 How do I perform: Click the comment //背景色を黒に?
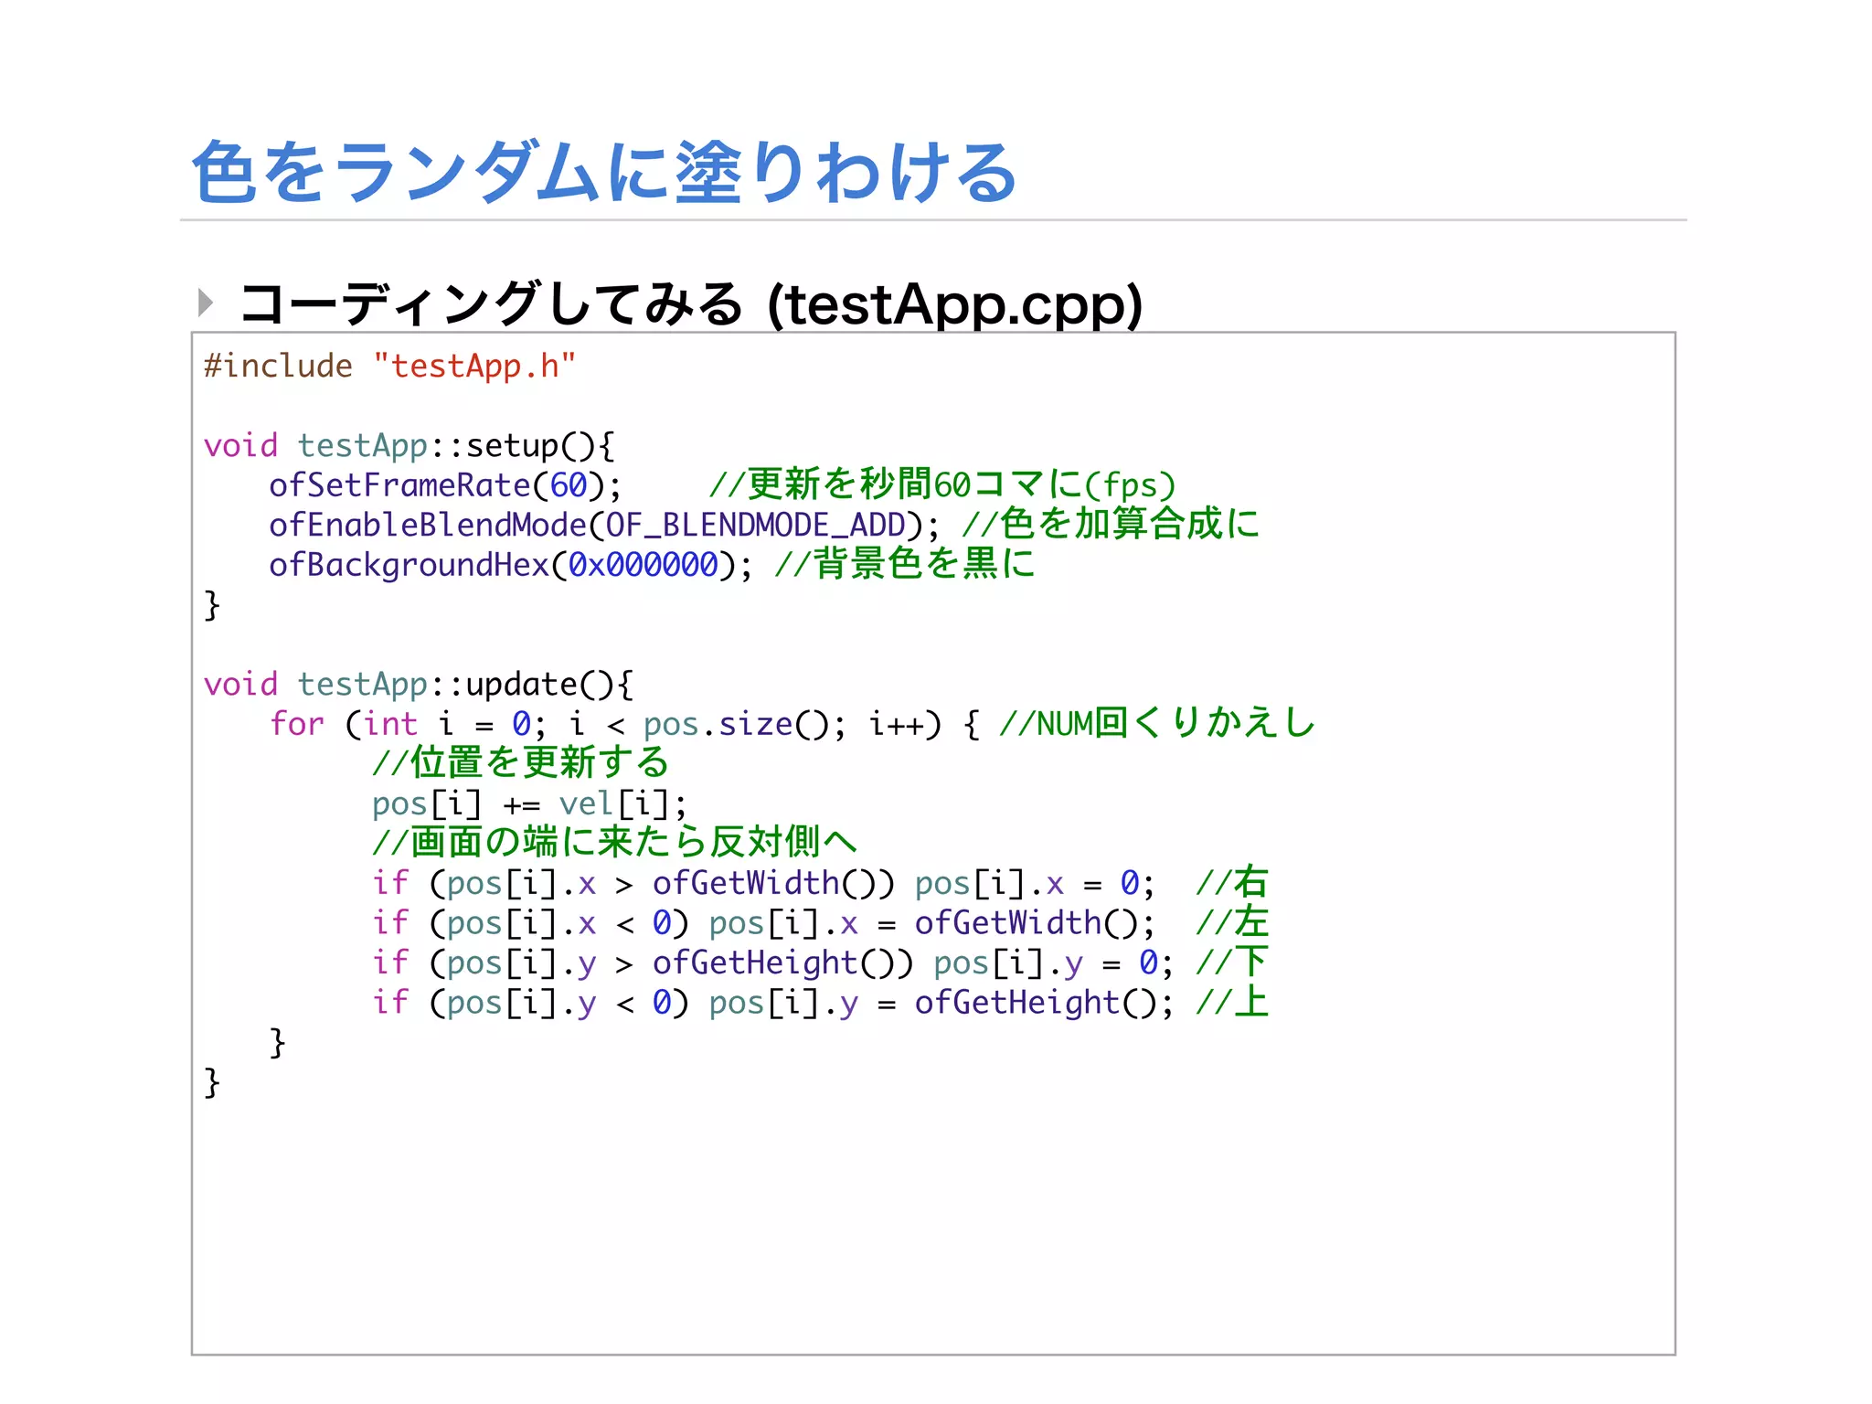[905, 564]
